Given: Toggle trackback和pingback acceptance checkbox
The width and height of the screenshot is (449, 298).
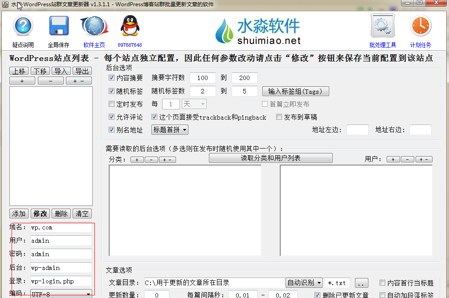Looking at the screenshot, I should pyautogui.click(x=154, y=117).
